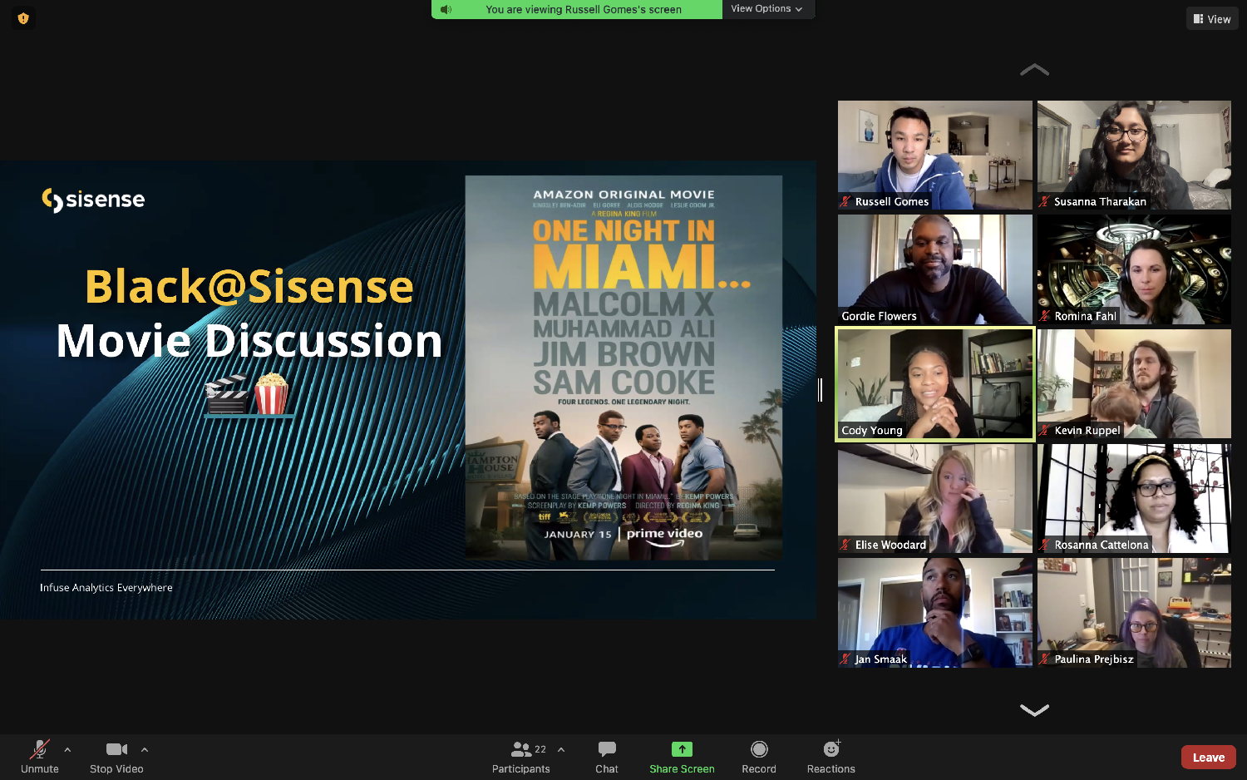Click the One Night in Miami poster
This screenshot has width=1247, height=780.
(x=623, y=368)
